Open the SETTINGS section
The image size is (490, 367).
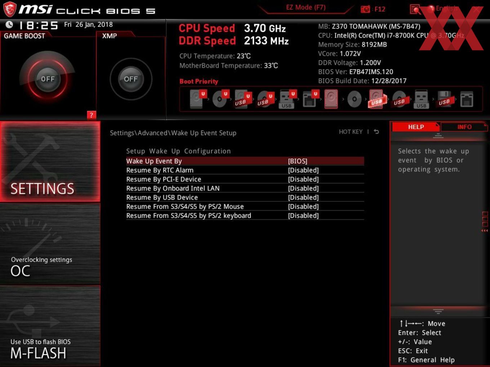point(50,162)
